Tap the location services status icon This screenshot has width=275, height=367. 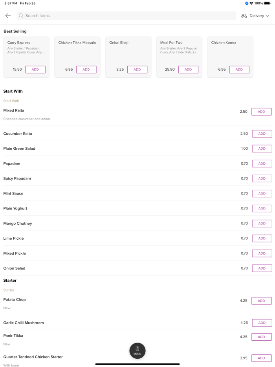point(247,3)
